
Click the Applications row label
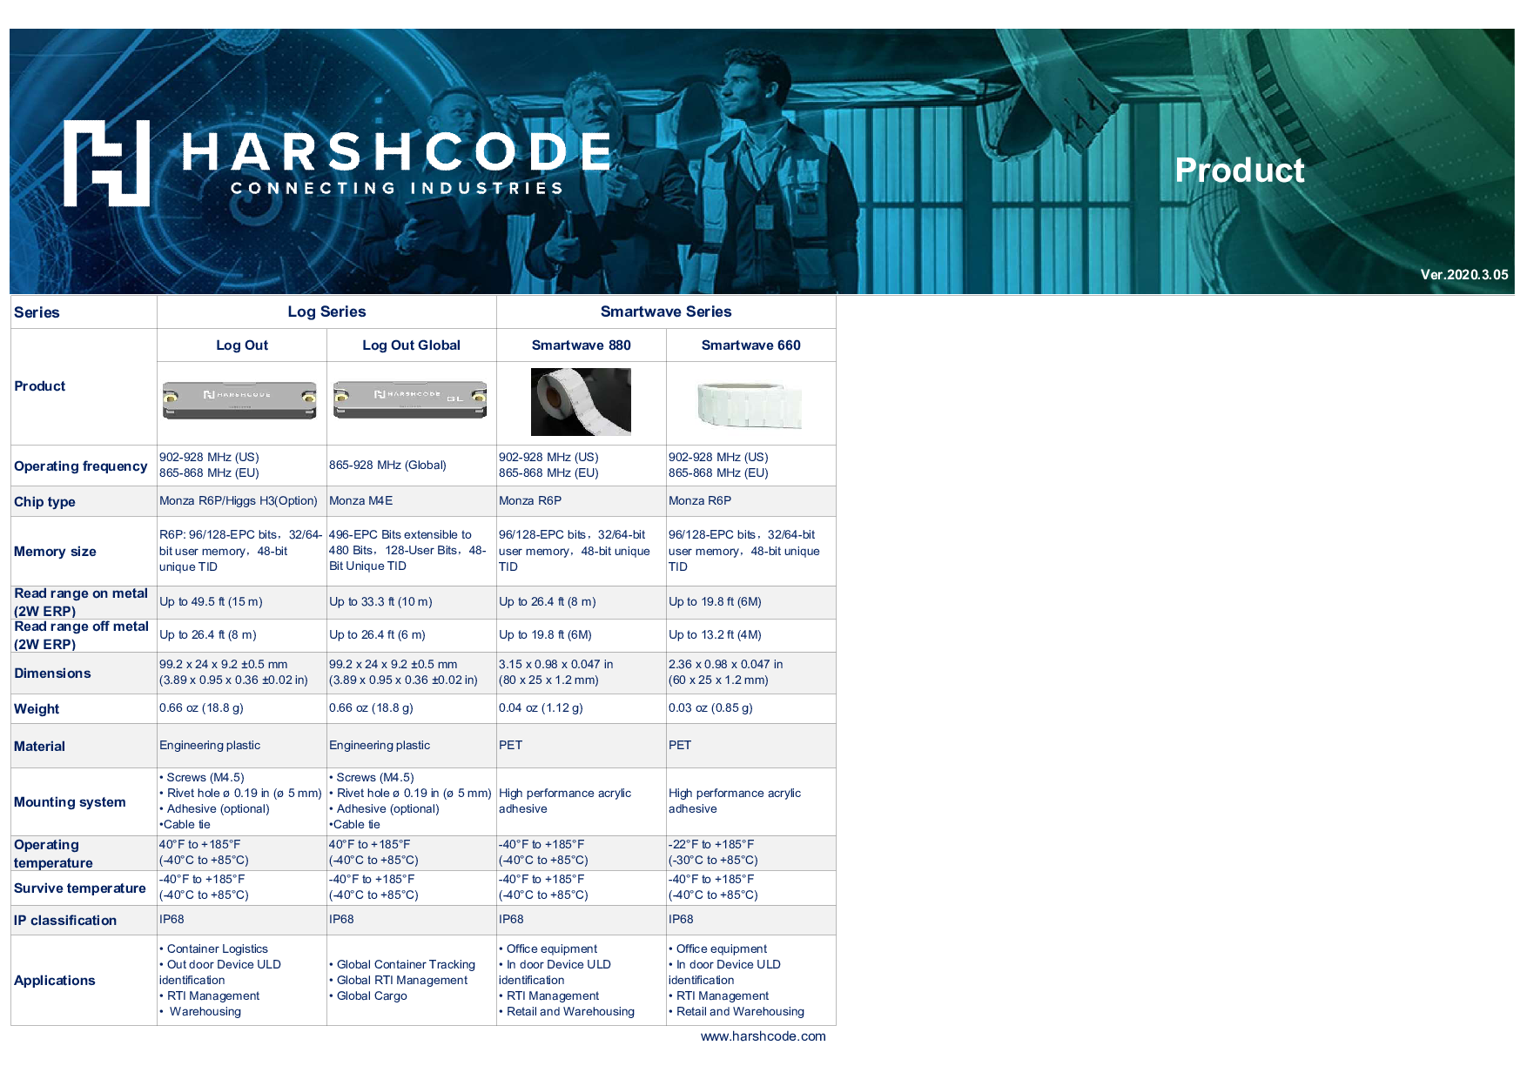click(x=54, y=981)
